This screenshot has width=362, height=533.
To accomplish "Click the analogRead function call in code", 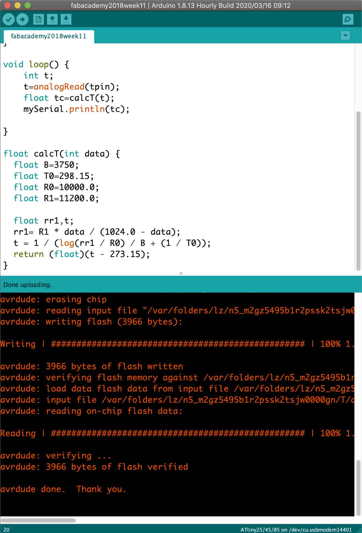I will [59, 87].
